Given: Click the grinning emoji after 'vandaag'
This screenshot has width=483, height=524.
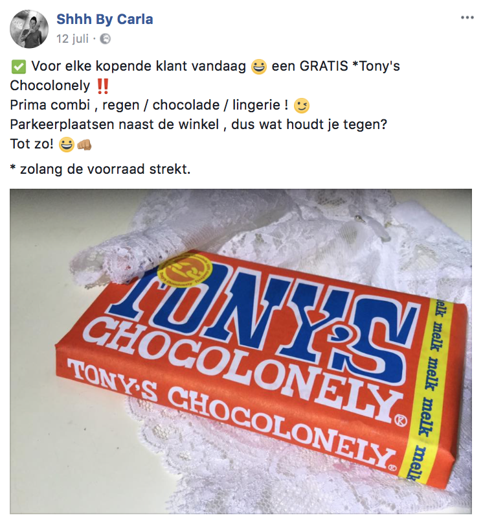Looking at the screenshot, I should tap(258, 67).
